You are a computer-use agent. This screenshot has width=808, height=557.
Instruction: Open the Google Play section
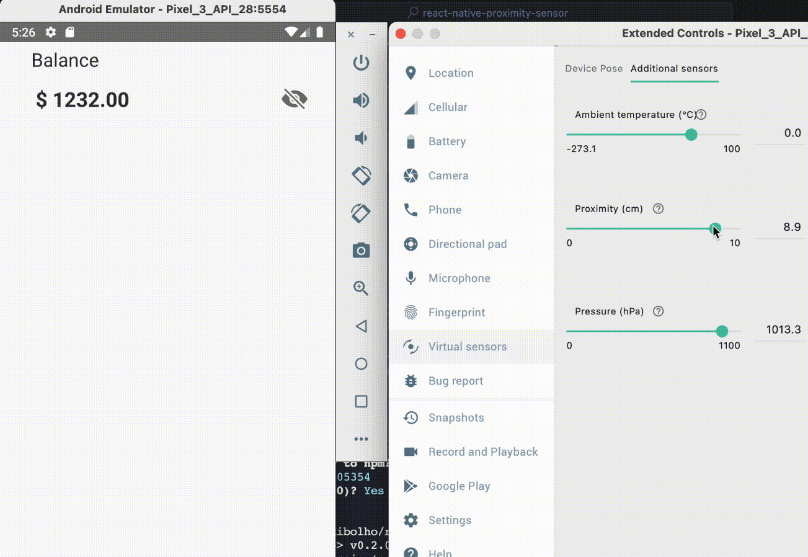[x=459, y=486]
